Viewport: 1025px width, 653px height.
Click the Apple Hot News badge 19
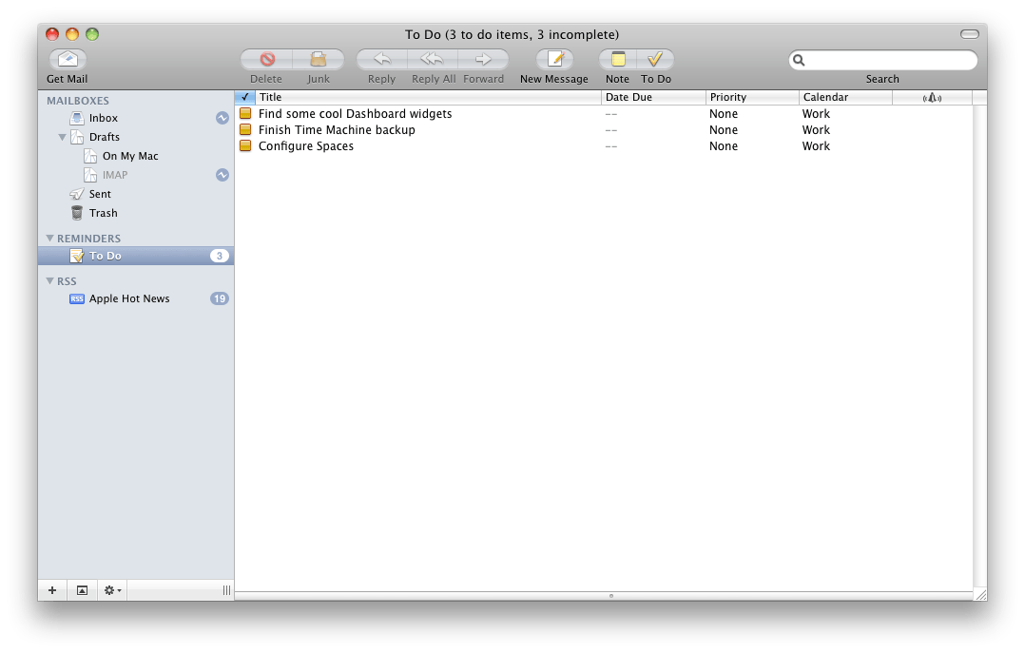(219, 298)
